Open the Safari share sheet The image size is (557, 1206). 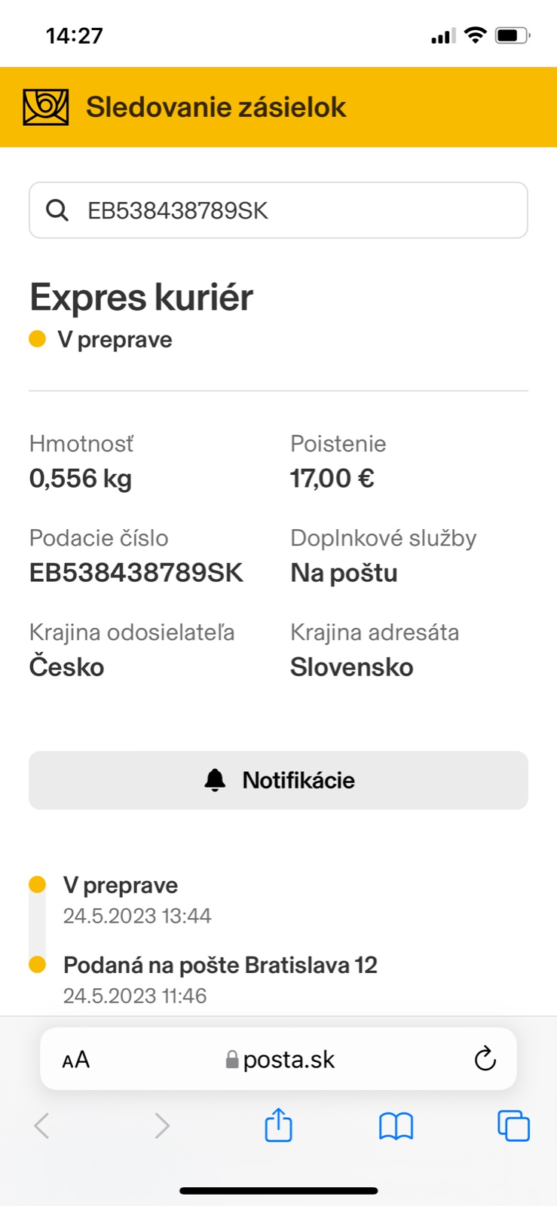click(x=278, y=1125)
